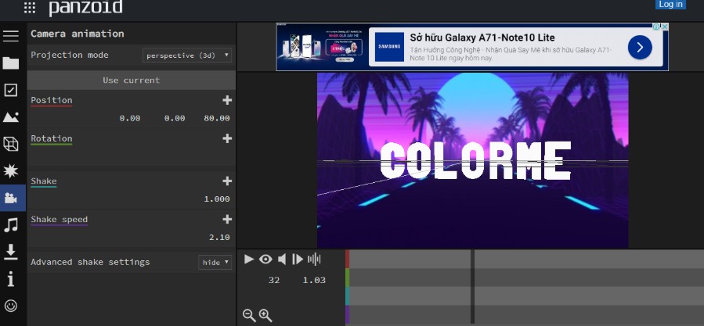Select the purple Shake speed track color tab
The image size is (704, 326).
coord(347,315)
